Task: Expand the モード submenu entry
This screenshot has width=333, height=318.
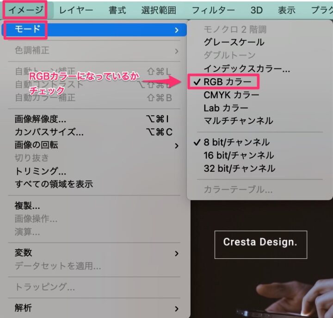Action: pos(94,30)
